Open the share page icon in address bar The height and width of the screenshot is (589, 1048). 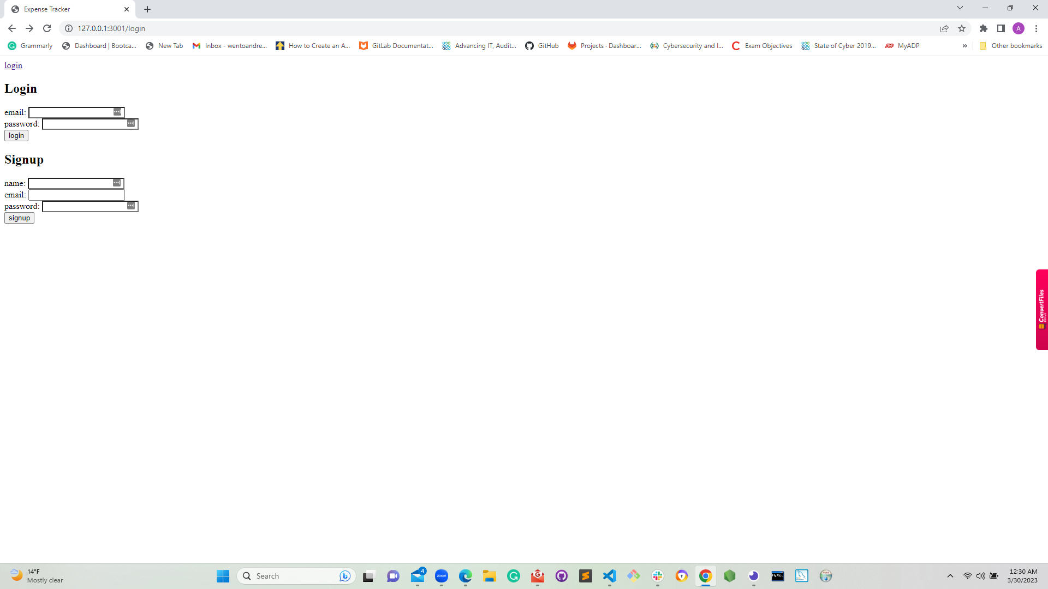tap(944, 28)
